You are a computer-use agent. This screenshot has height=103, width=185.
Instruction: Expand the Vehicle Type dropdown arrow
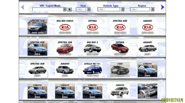tap(123, 9)
